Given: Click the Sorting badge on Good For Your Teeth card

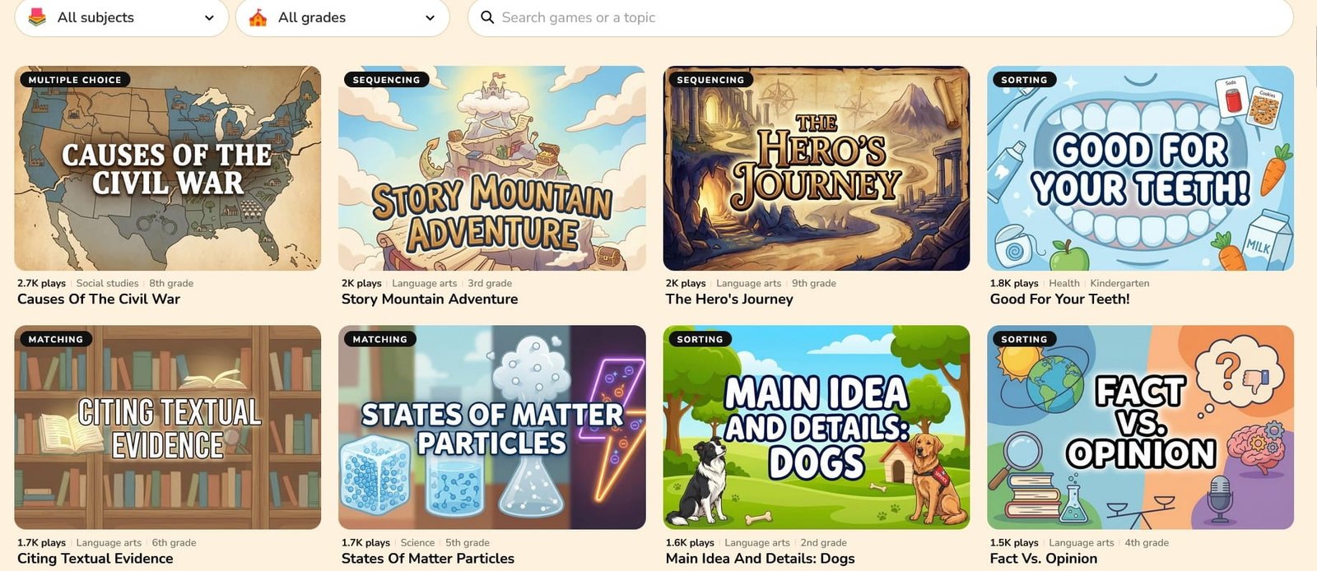Looking at the screenshot, I should click(1025, 80).
